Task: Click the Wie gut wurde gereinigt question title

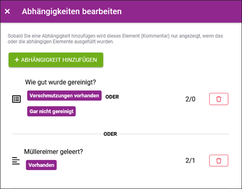Action: coord(60,82)
